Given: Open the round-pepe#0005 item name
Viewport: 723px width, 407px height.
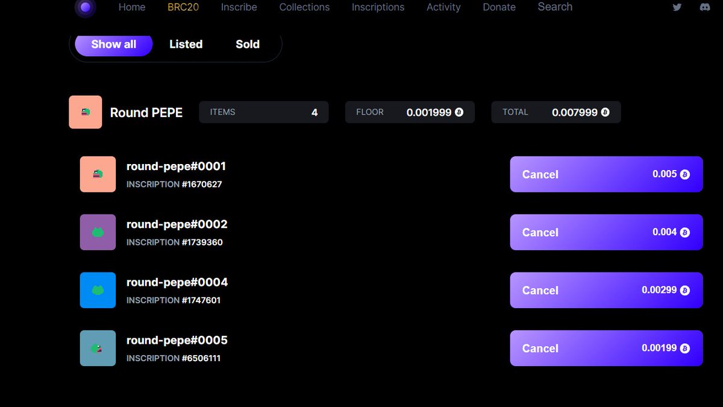Looking at the screenshot, I should click(177, 340).
